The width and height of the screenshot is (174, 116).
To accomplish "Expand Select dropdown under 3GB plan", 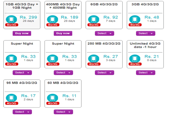I will click(146, 33).
